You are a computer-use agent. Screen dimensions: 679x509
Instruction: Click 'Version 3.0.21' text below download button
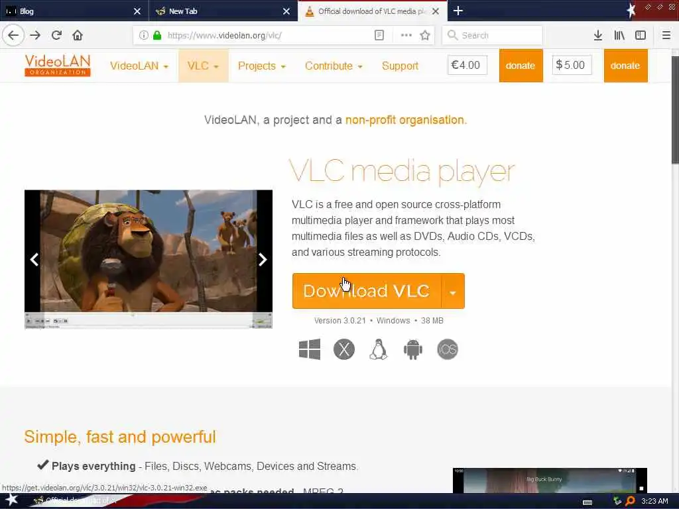point(340,321)
